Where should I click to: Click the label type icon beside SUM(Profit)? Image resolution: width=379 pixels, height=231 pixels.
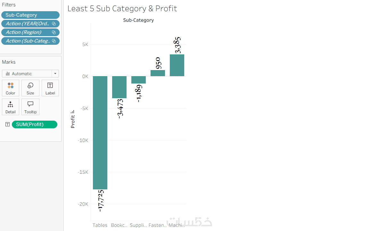coord(8,124)
